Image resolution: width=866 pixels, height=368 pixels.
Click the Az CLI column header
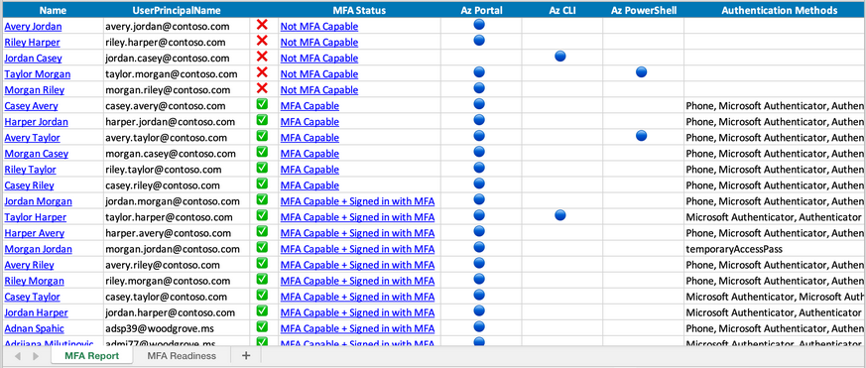click(562, 11)
